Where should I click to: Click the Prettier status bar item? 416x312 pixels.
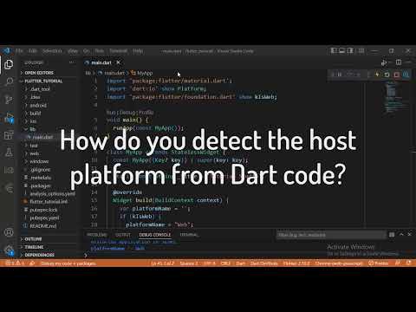coord(379,263)
